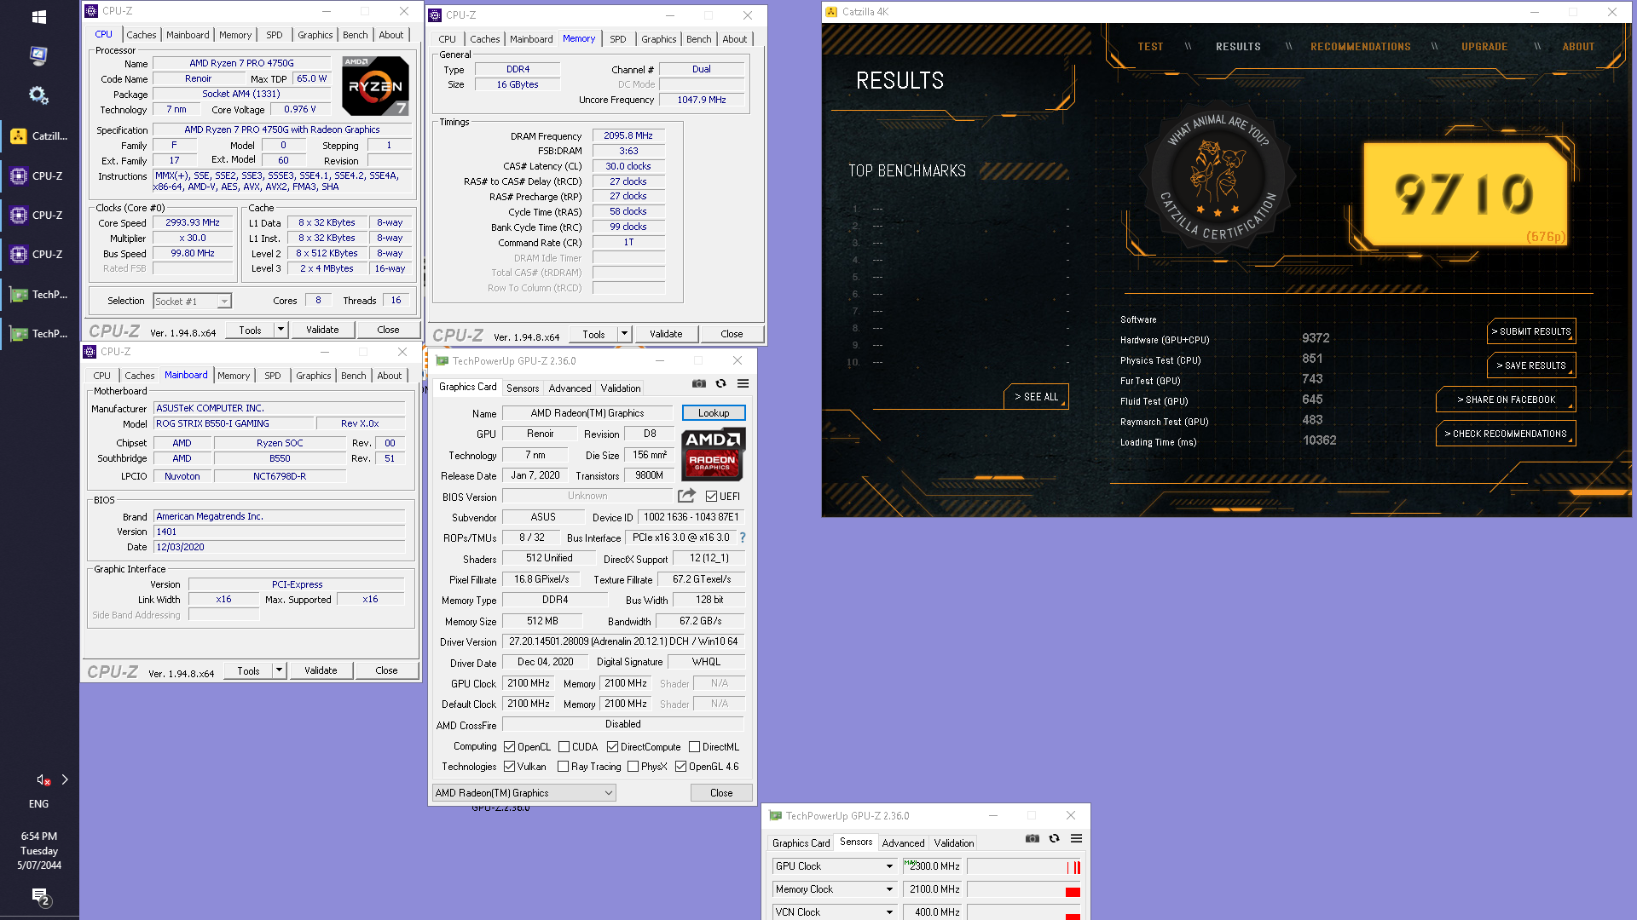Toggle the CUDA checkbox
This screenshot has height=920, width=1637.
click(564, 746)
